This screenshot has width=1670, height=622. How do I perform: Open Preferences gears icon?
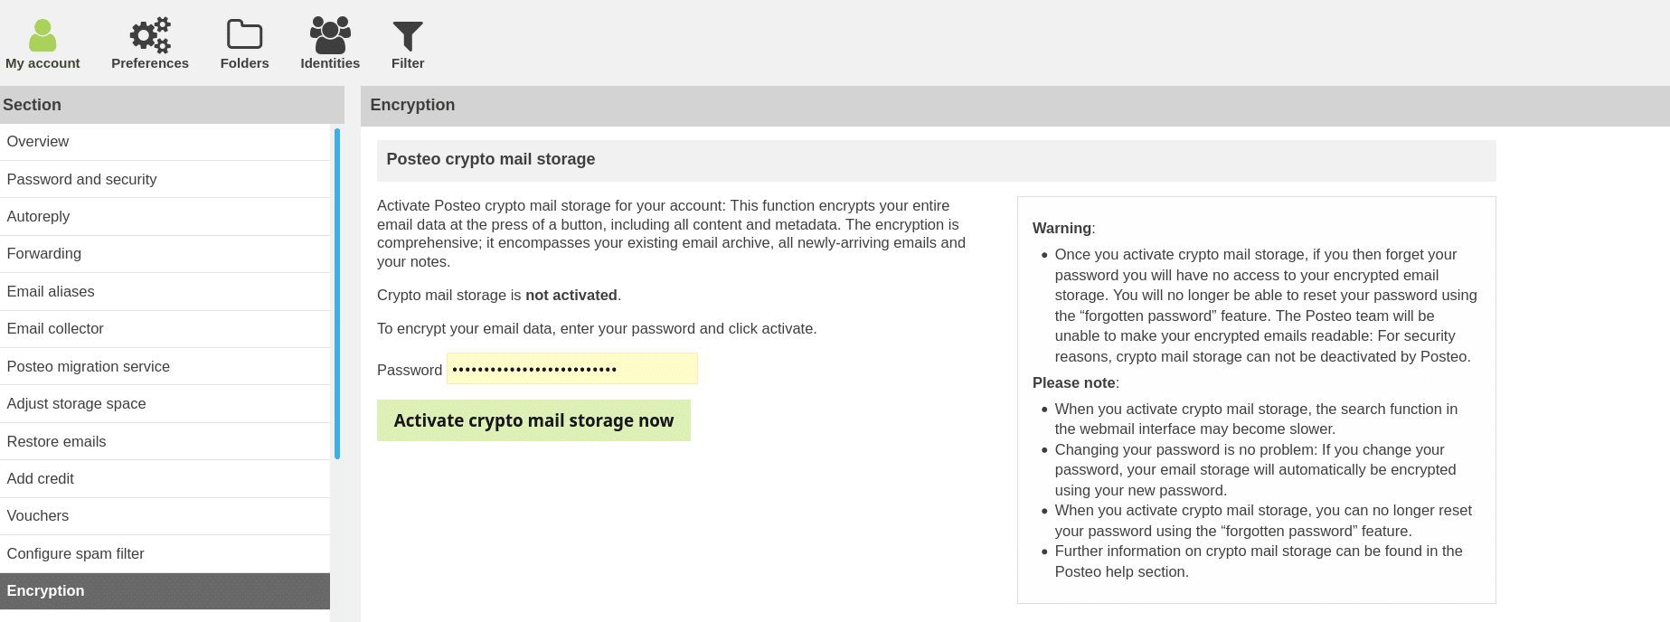point(150,36)
